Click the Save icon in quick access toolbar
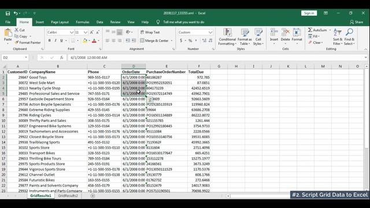Viewport: 370px width, 208px height. click(8, 13)
